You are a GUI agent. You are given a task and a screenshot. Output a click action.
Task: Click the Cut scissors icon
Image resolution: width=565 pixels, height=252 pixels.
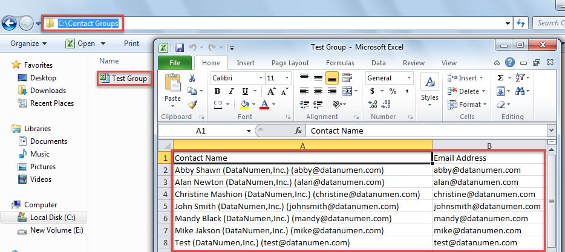click(192, 78)
